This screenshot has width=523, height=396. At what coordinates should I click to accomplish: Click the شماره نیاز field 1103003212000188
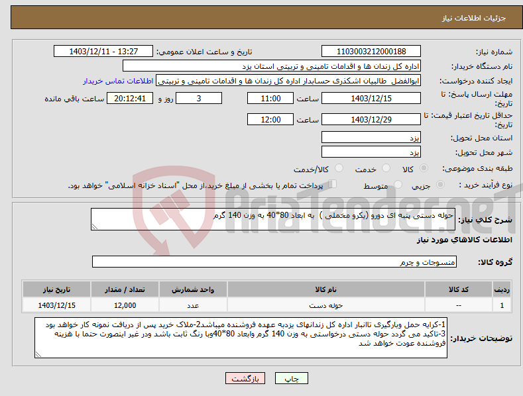(x=371, y=52)
